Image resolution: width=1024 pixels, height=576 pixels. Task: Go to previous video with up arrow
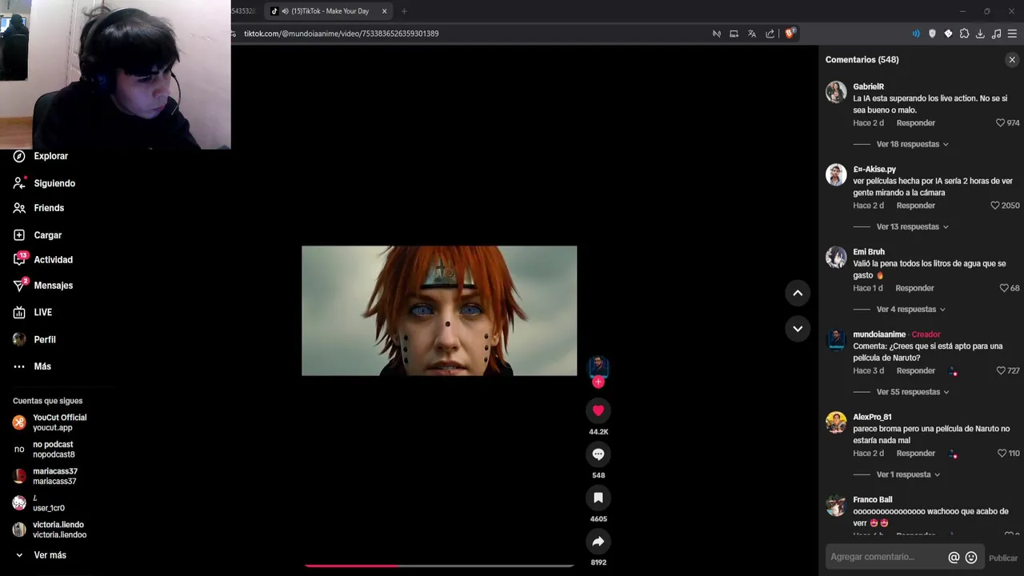(798, 293)
